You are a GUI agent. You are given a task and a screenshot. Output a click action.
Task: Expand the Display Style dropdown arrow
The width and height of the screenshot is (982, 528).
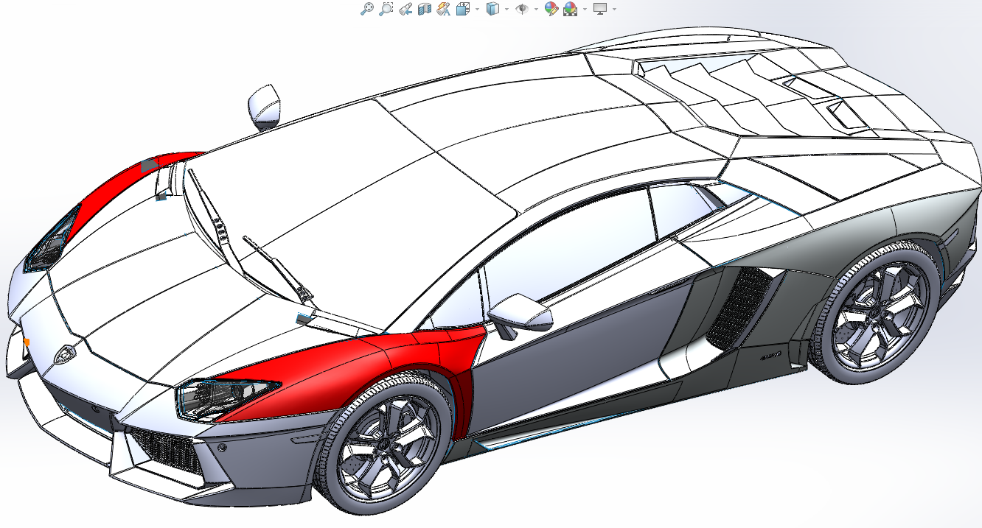506,10
